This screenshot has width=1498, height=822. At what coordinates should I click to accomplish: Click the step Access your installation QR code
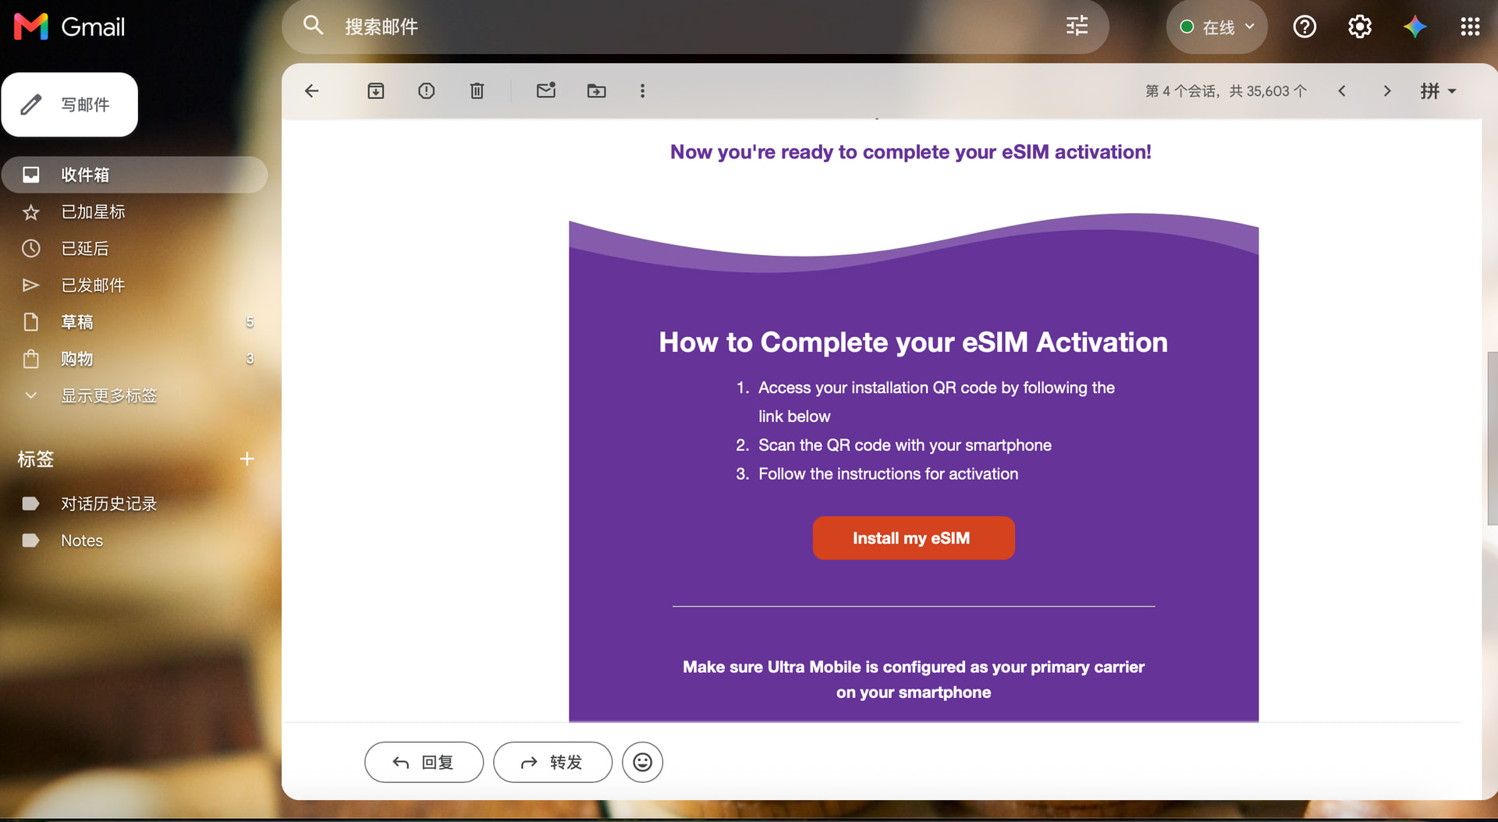coord(936,402)
